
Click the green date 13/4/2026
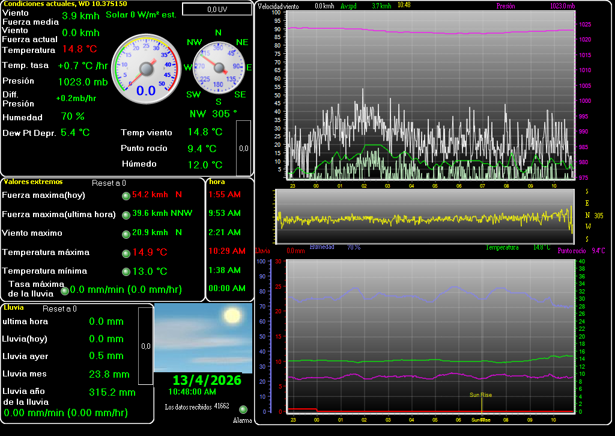coord(207,381)
